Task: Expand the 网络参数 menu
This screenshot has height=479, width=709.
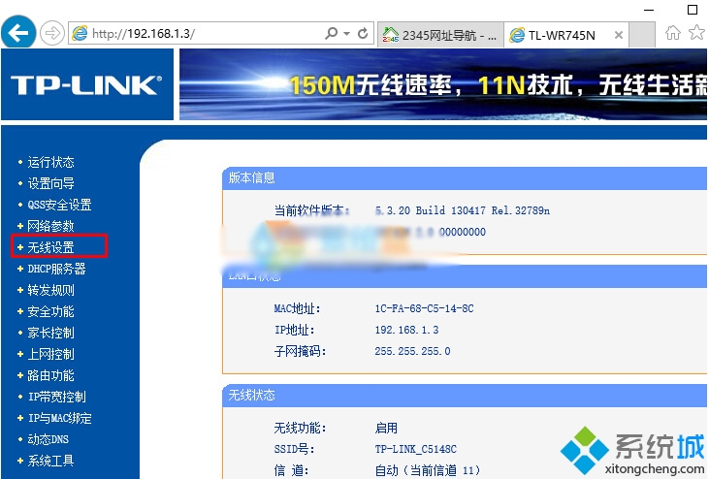Action: tap(50, 226)
